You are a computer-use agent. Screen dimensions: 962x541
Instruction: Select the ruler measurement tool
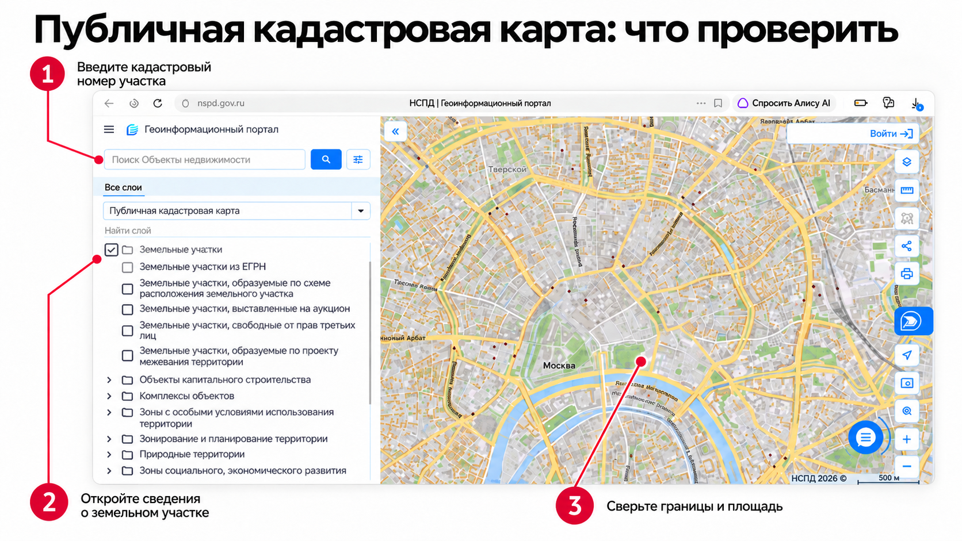(907, 190)
